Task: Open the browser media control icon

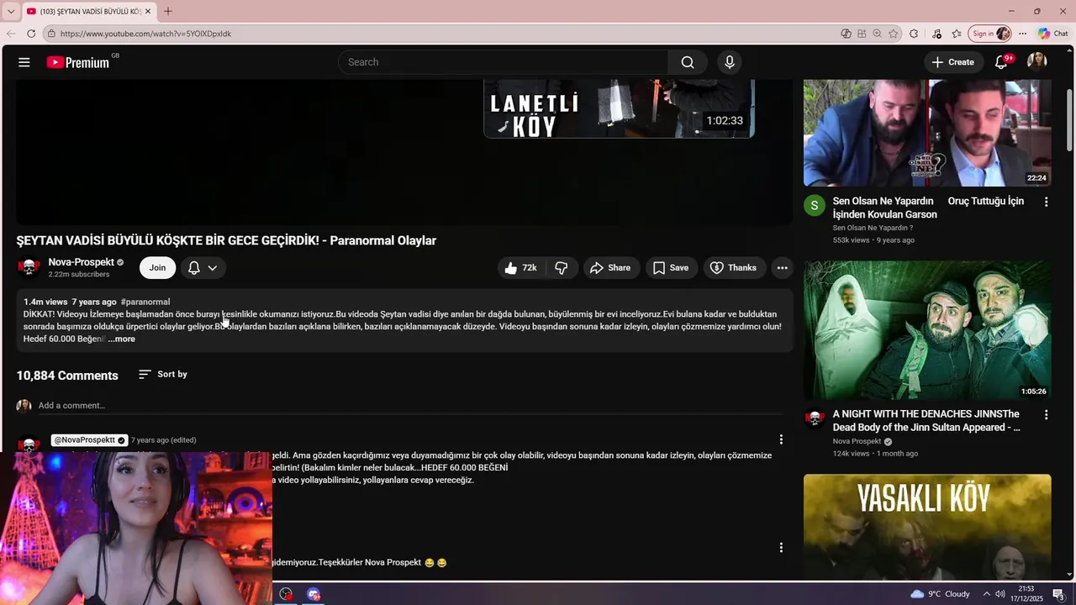Action: tap(936, 34)
